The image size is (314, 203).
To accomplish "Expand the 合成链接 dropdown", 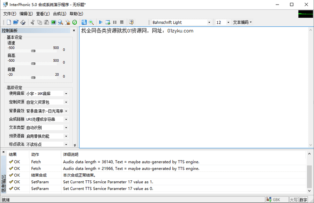I will coord(66,119).
